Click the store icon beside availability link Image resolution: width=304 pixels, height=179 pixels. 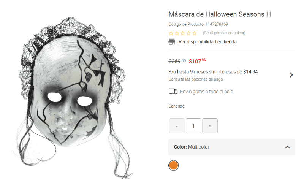point(172,42)
